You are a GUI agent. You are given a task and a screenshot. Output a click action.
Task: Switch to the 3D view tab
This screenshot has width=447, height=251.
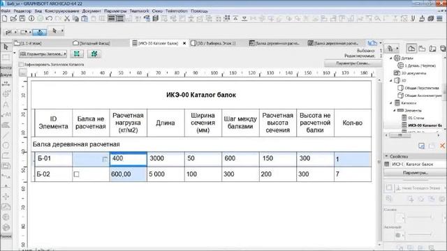213,43
